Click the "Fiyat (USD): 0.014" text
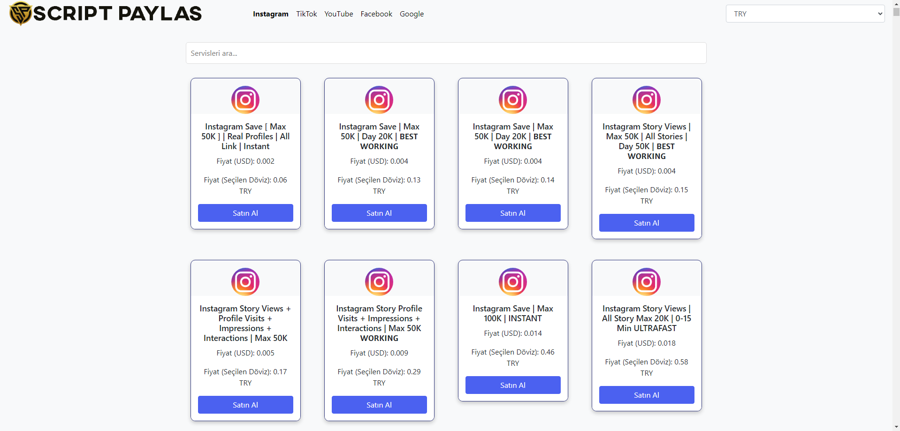The image size is (900, 431). pos(513,333)
